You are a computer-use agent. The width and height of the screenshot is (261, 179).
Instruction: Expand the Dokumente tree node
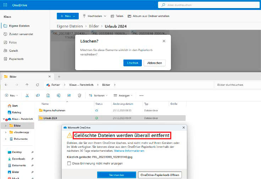pos(6,139)
